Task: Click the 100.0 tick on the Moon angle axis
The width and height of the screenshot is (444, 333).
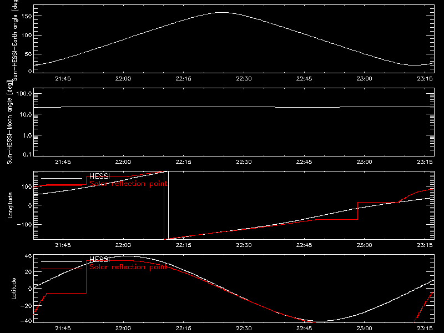Action: 24,93
